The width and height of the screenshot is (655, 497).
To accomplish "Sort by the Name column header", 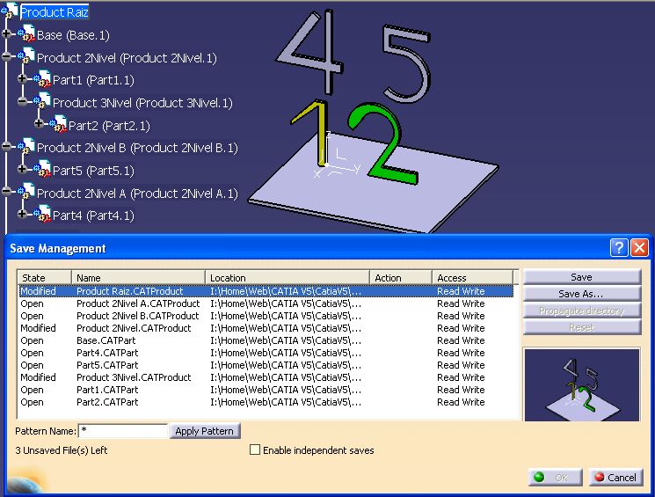I will pyautogui.click(x=138, y=278).
